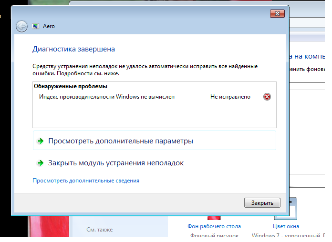Click the green arrow beside 'Просмотреть дополнительные параметры'
The width and height of the screenshot is (332, 242).
(x=40, y=141)
